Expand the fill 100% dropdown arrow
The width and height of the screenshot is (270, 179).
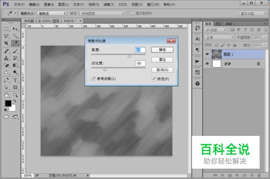265,45
